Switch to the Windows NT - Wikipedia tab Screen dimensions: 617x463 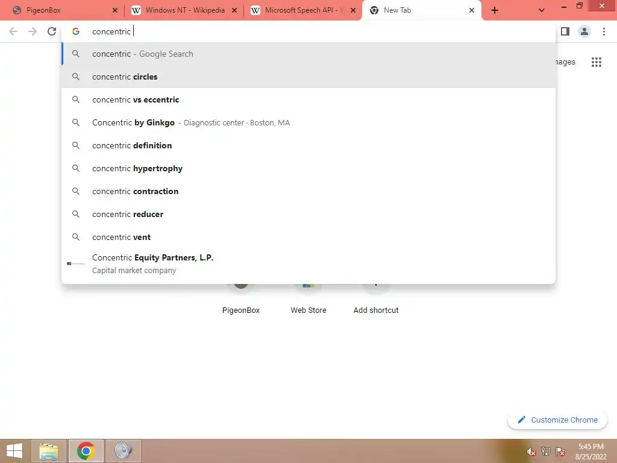coord(184,10)
